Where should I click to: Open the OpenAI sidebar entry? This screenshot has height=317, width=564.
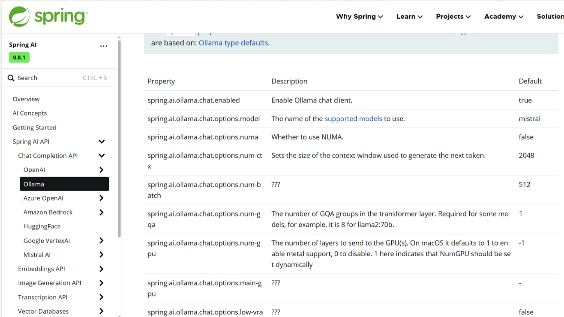click(34, 170)
